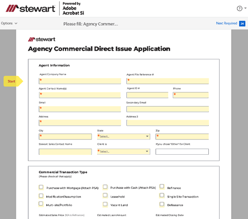The height and width of the screenshot is (219, 248).
Task: Click the document's Stewart logo
Action: (x=42, y=39)
